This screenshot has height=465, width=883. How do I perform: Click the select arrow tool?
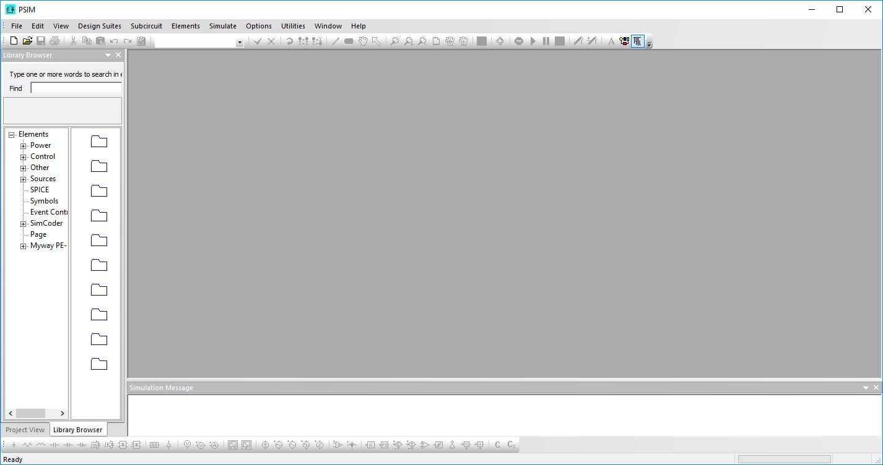tap(376, 41)
